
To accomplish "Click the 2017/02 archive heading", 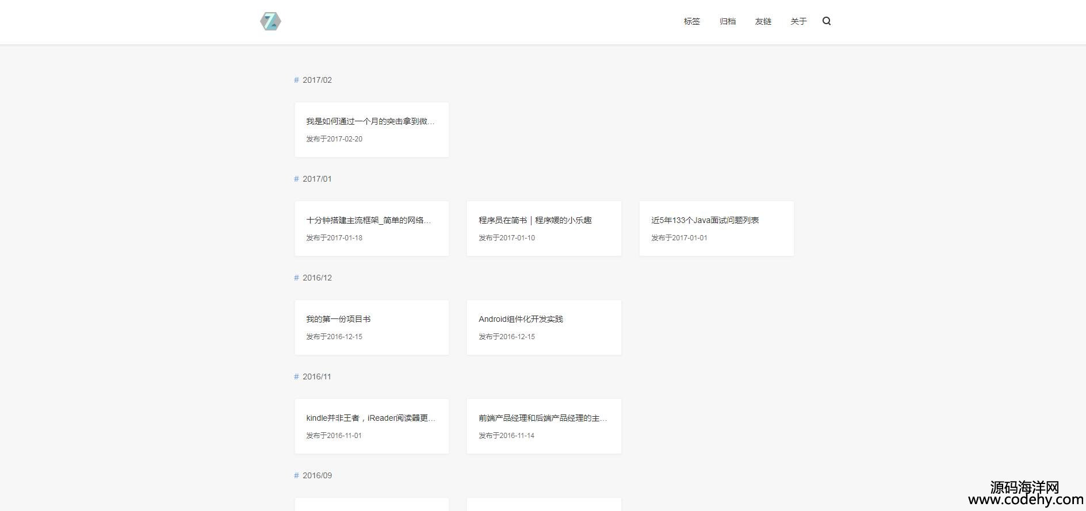I will coord(313,80).
